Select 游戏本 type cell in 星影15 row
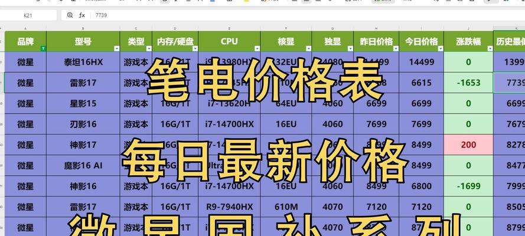The height and width of the screenshot is (236, 525). coord(136,104)
